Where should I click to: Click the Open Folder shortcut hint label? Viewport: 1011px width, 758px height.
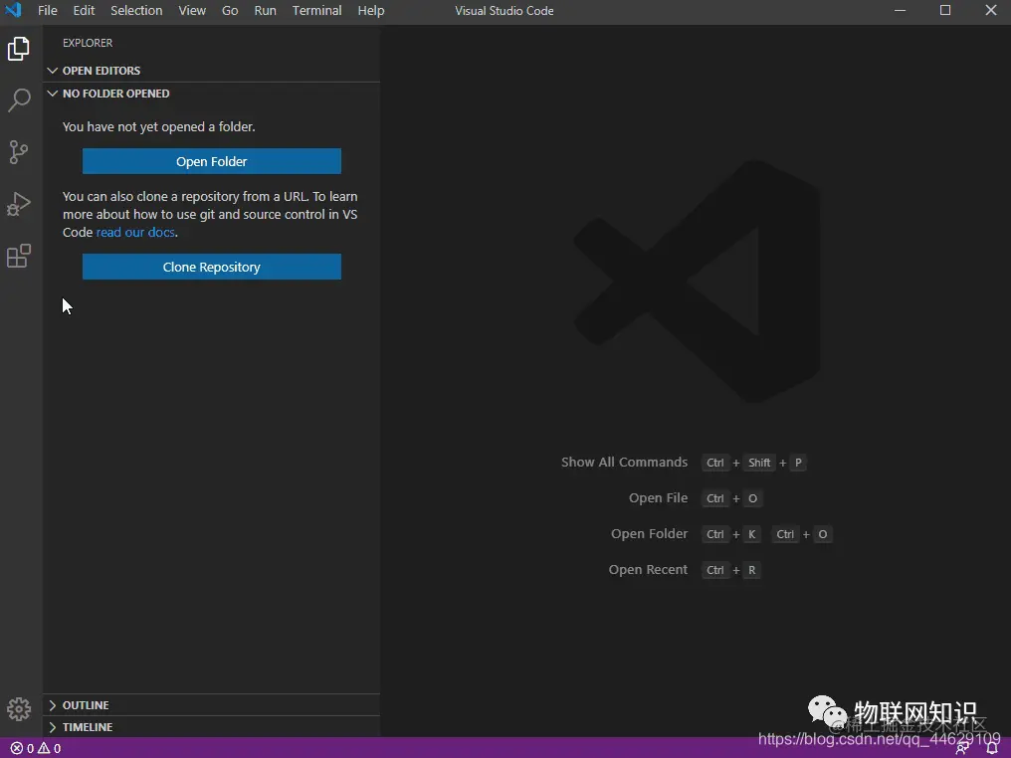point(649,534)
